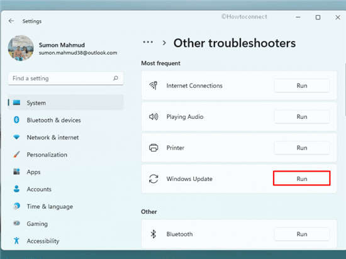Click the back arrow in Settings
Screen dimensions: 346x259
coord(11,21)
